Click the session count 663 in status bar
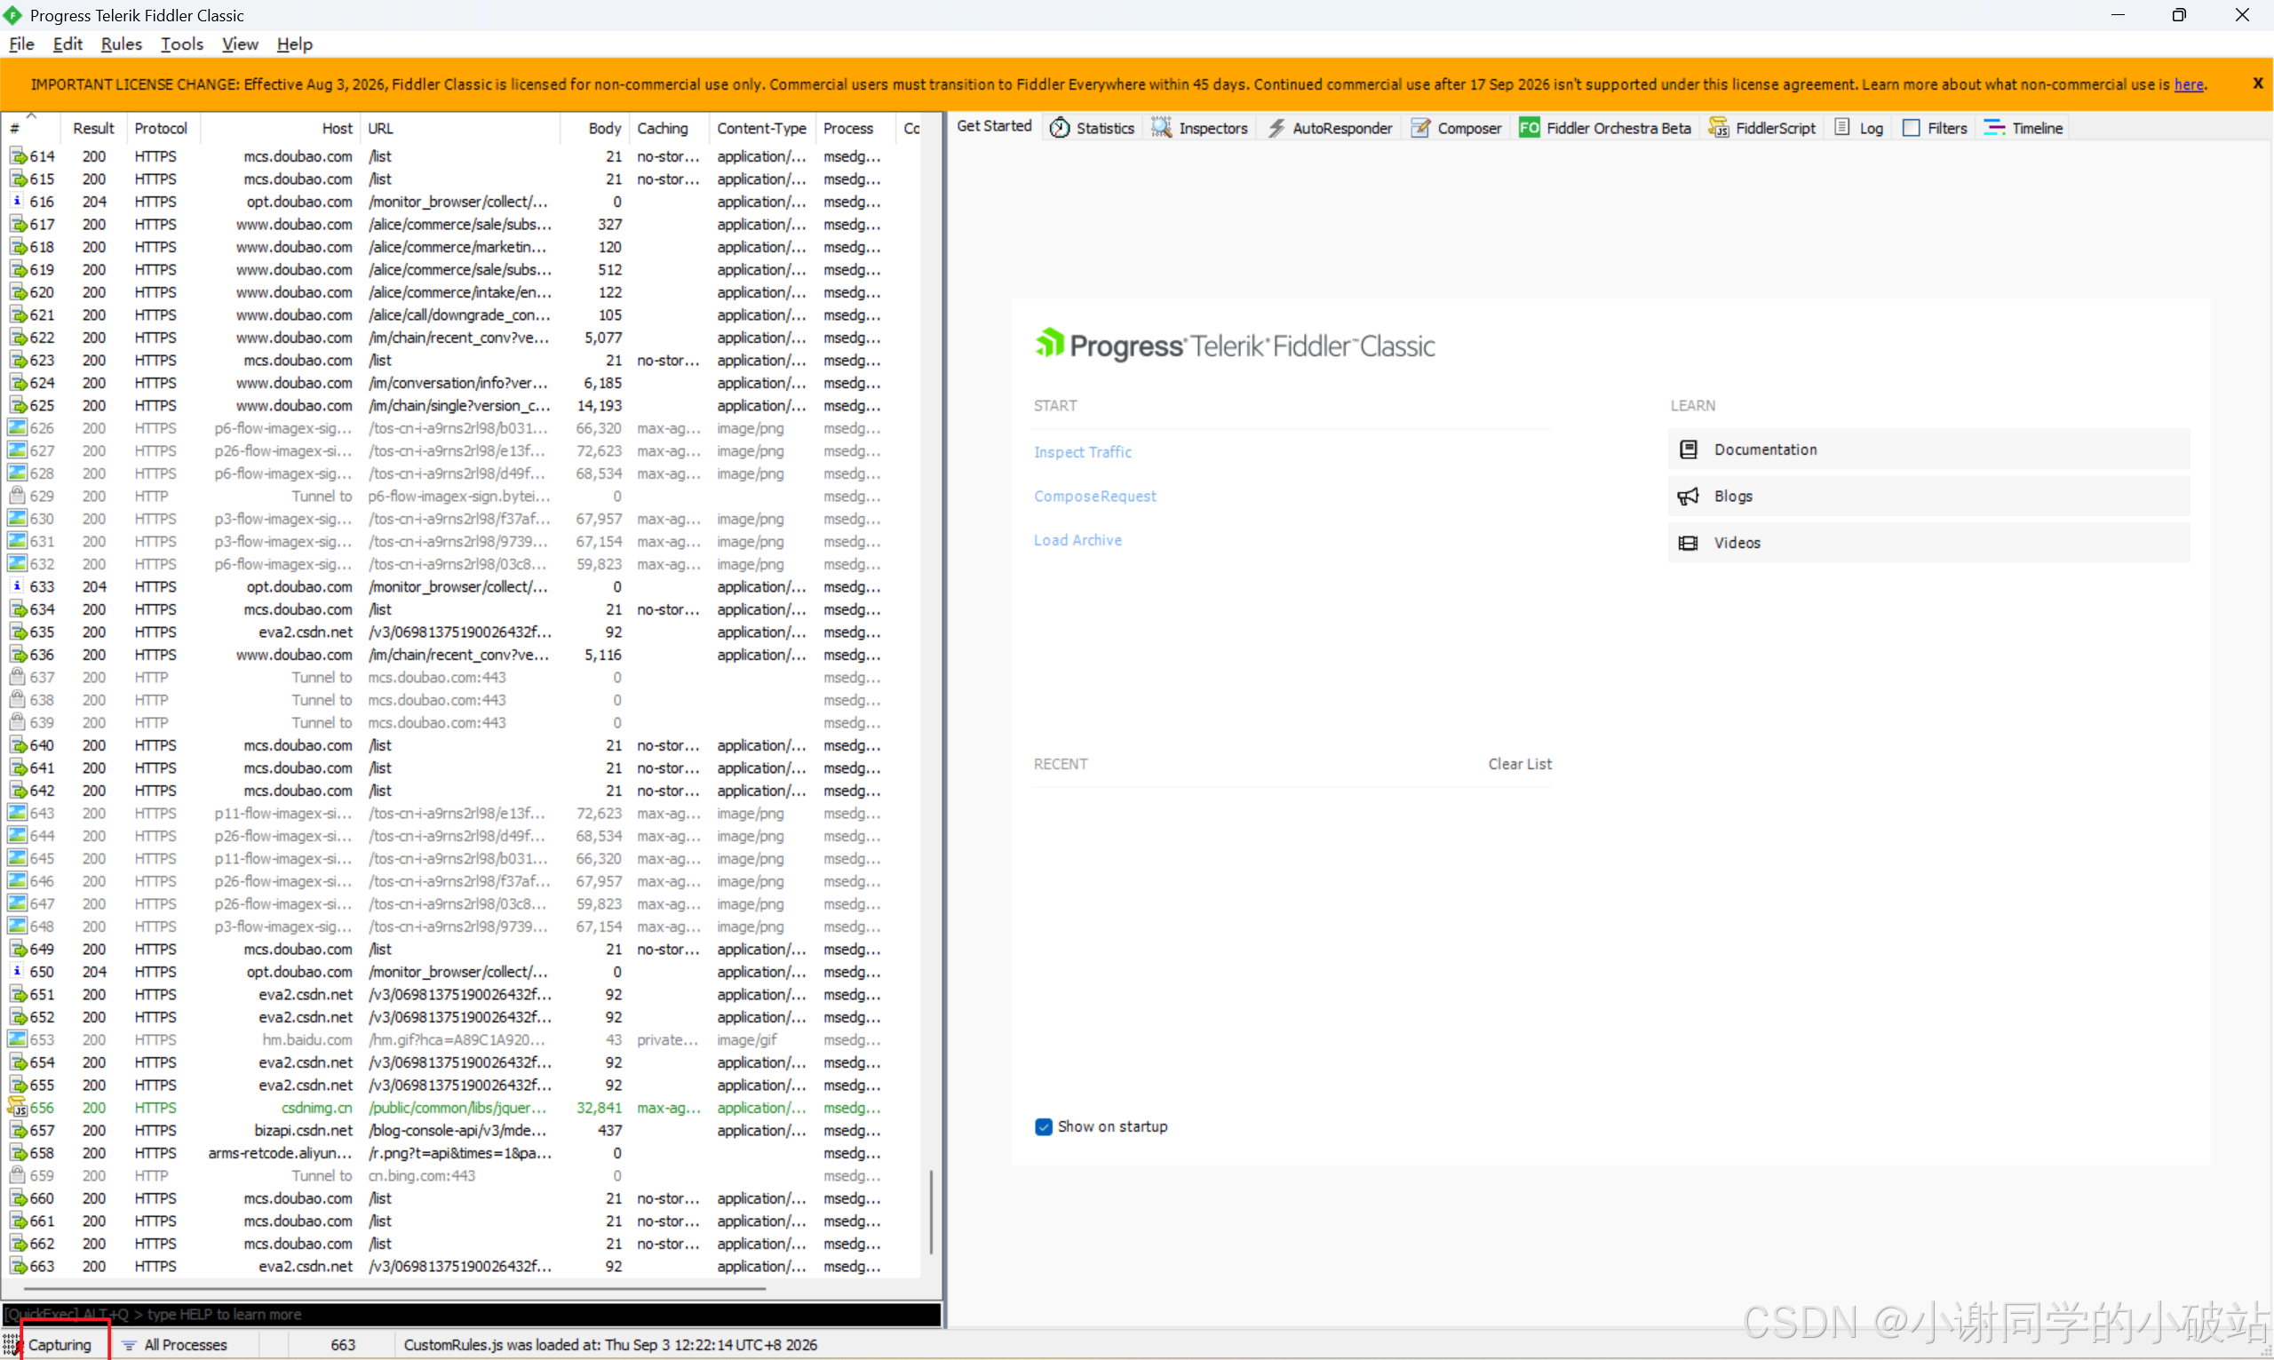The width and height of the screenshot is (2274, 1360). pos(343,1345)
